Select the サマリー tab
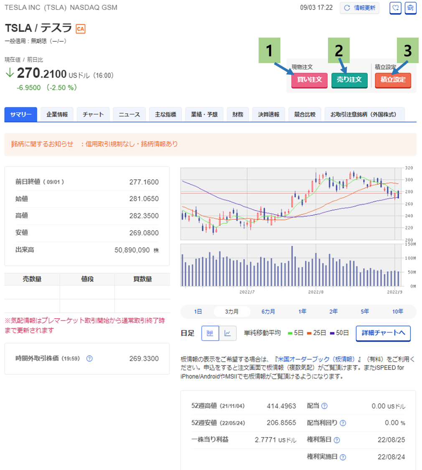 point(20,114)
